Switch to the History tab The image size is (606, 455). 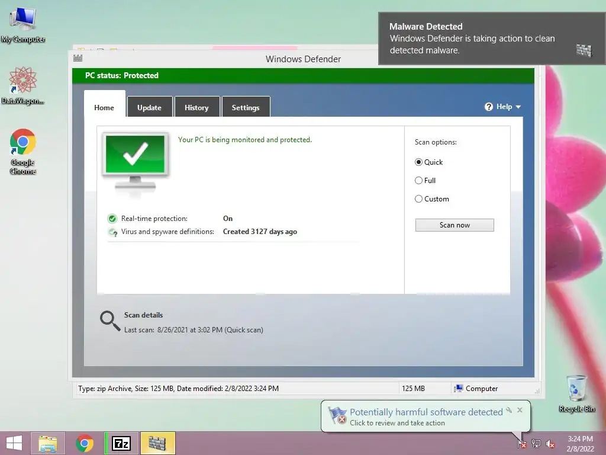click(196, 108)
